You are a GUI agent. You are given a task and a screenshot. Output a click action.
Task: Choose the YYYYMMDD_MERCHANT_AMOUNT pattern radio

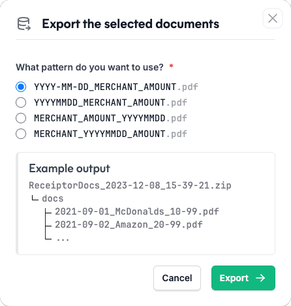pyautogui.click(x=21, y=102)
